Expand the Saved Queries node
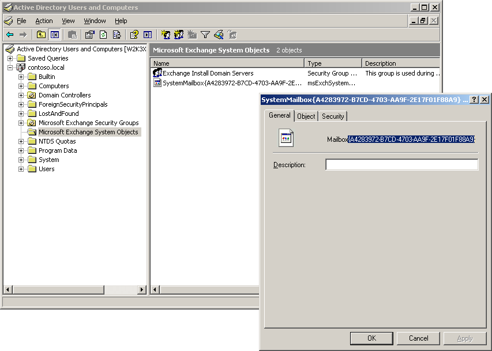The height and width of the screenshot is (351, 492). click(x=10, y=58)
